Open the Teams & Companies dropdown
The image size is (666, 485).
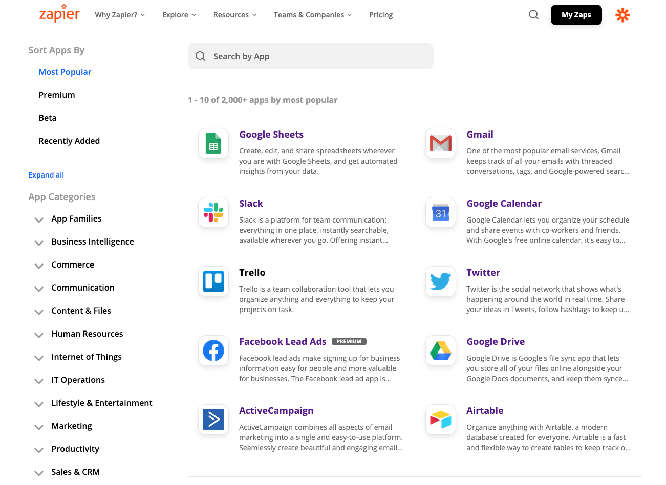[x=313, y=15]
